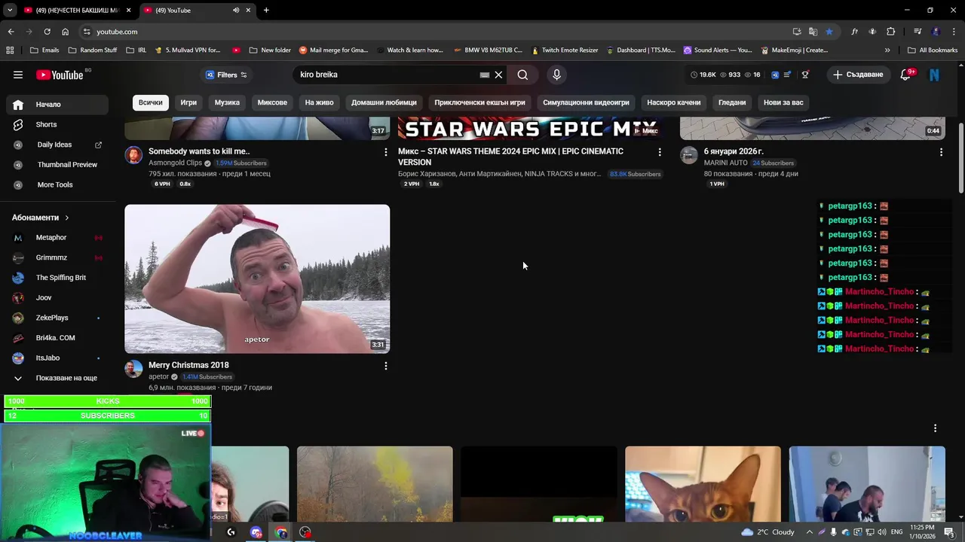Image resolution: width=965 pixels, height=542 pixels.
Task: Click the youtube.com address bar
Action: [437, 32]
